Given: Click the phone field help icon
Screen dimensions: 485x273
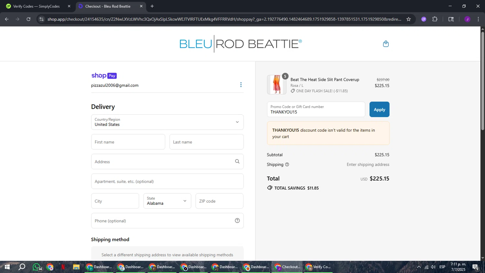Looking at the screenshot, I should click(237, 221).
